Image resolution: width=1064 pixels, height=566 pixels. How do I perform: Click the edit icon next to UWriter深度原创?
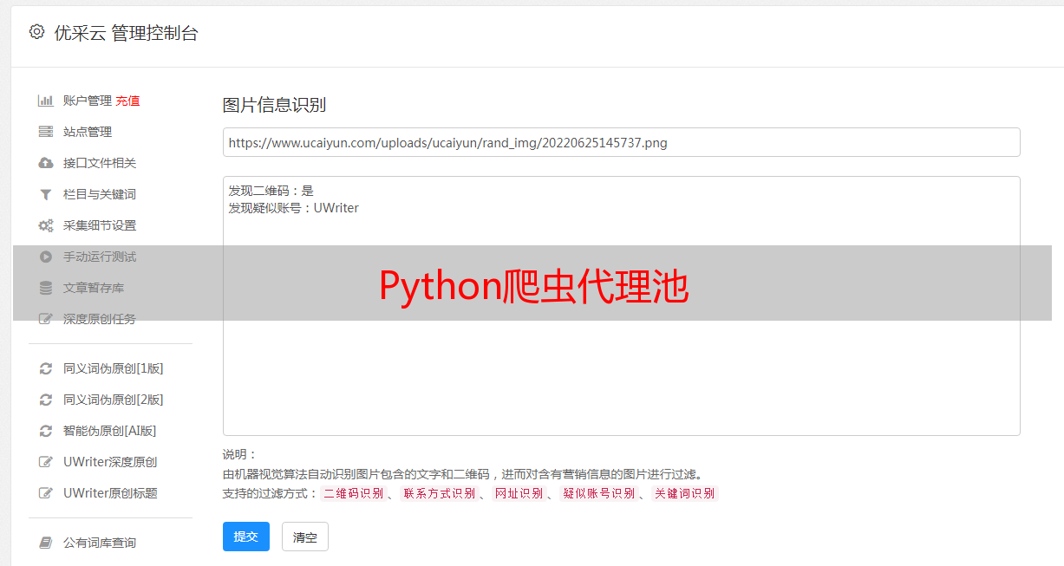pyautogui.click(x=46, y=462)
